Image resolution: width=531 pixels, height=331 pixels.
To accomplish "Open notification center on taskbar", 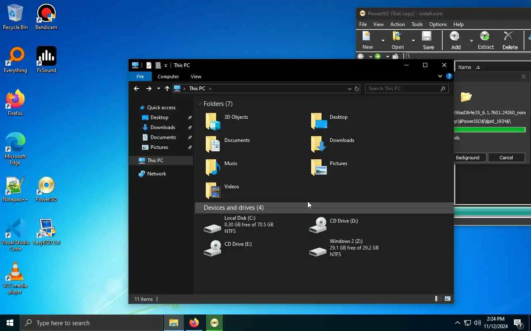I will tap(518, 323).
